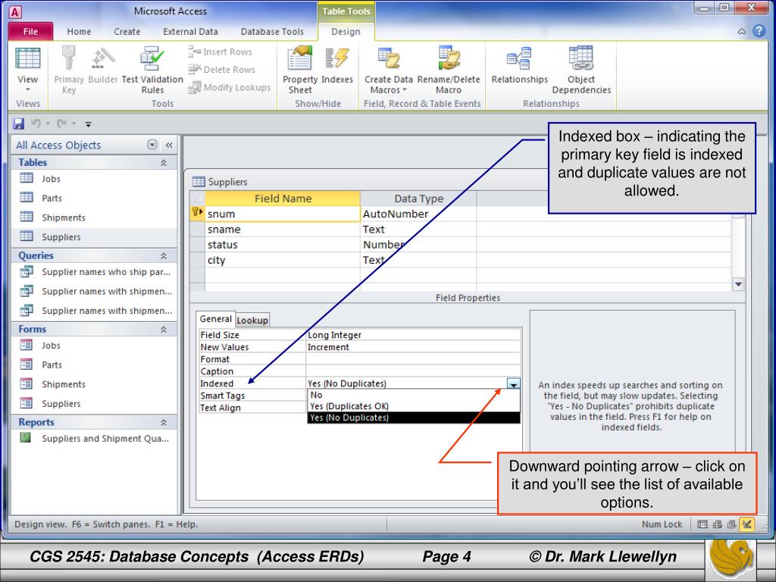Switch to the Create ribbon tab
The width and height of the screenshot is (776, 582).
point(127,32)
